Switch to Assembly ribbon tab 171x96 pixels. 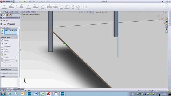4,12
